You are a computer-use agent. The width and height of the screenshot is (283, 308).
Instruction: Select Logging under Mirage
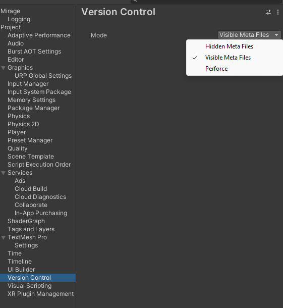coord(19,19)
